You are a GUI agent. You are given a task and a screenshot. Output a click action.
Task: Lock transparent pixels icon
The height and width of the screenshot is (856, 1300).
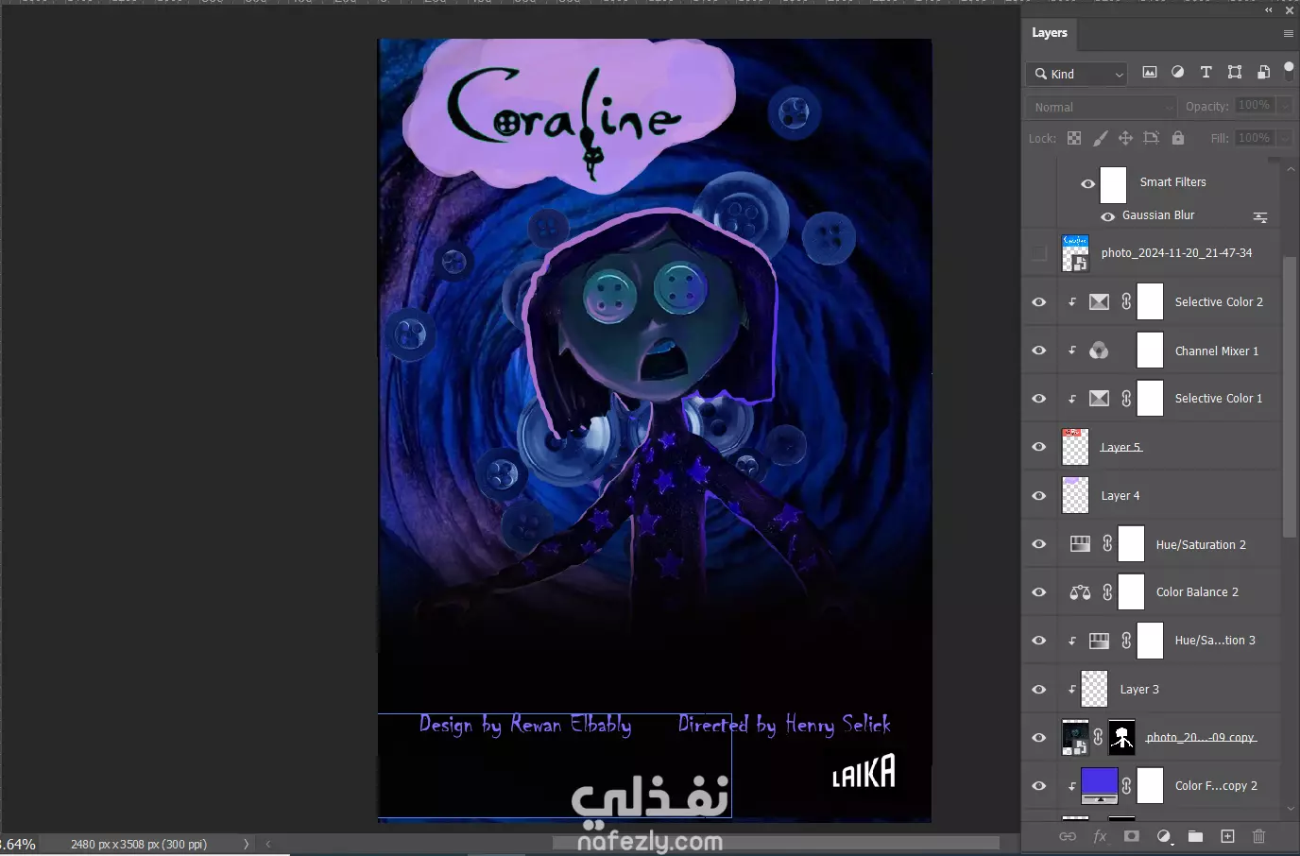point(1074,138)
